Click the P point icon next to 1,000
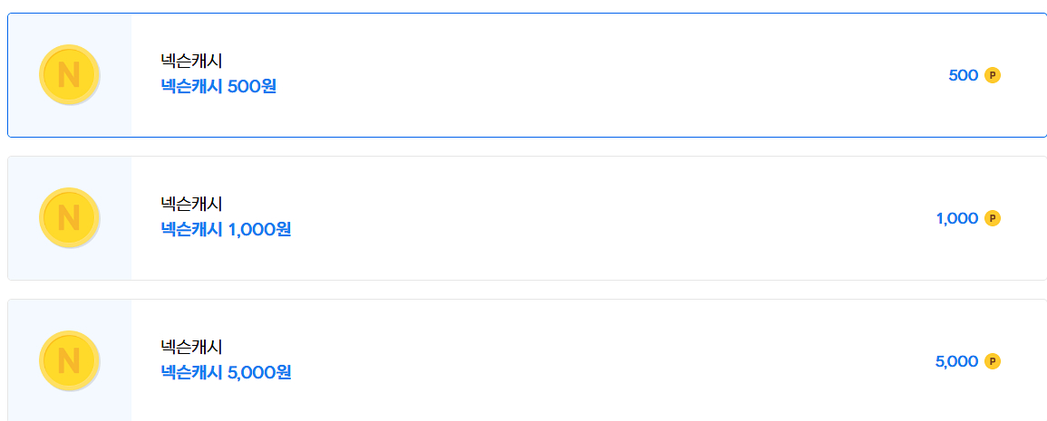 click(993, 218)
